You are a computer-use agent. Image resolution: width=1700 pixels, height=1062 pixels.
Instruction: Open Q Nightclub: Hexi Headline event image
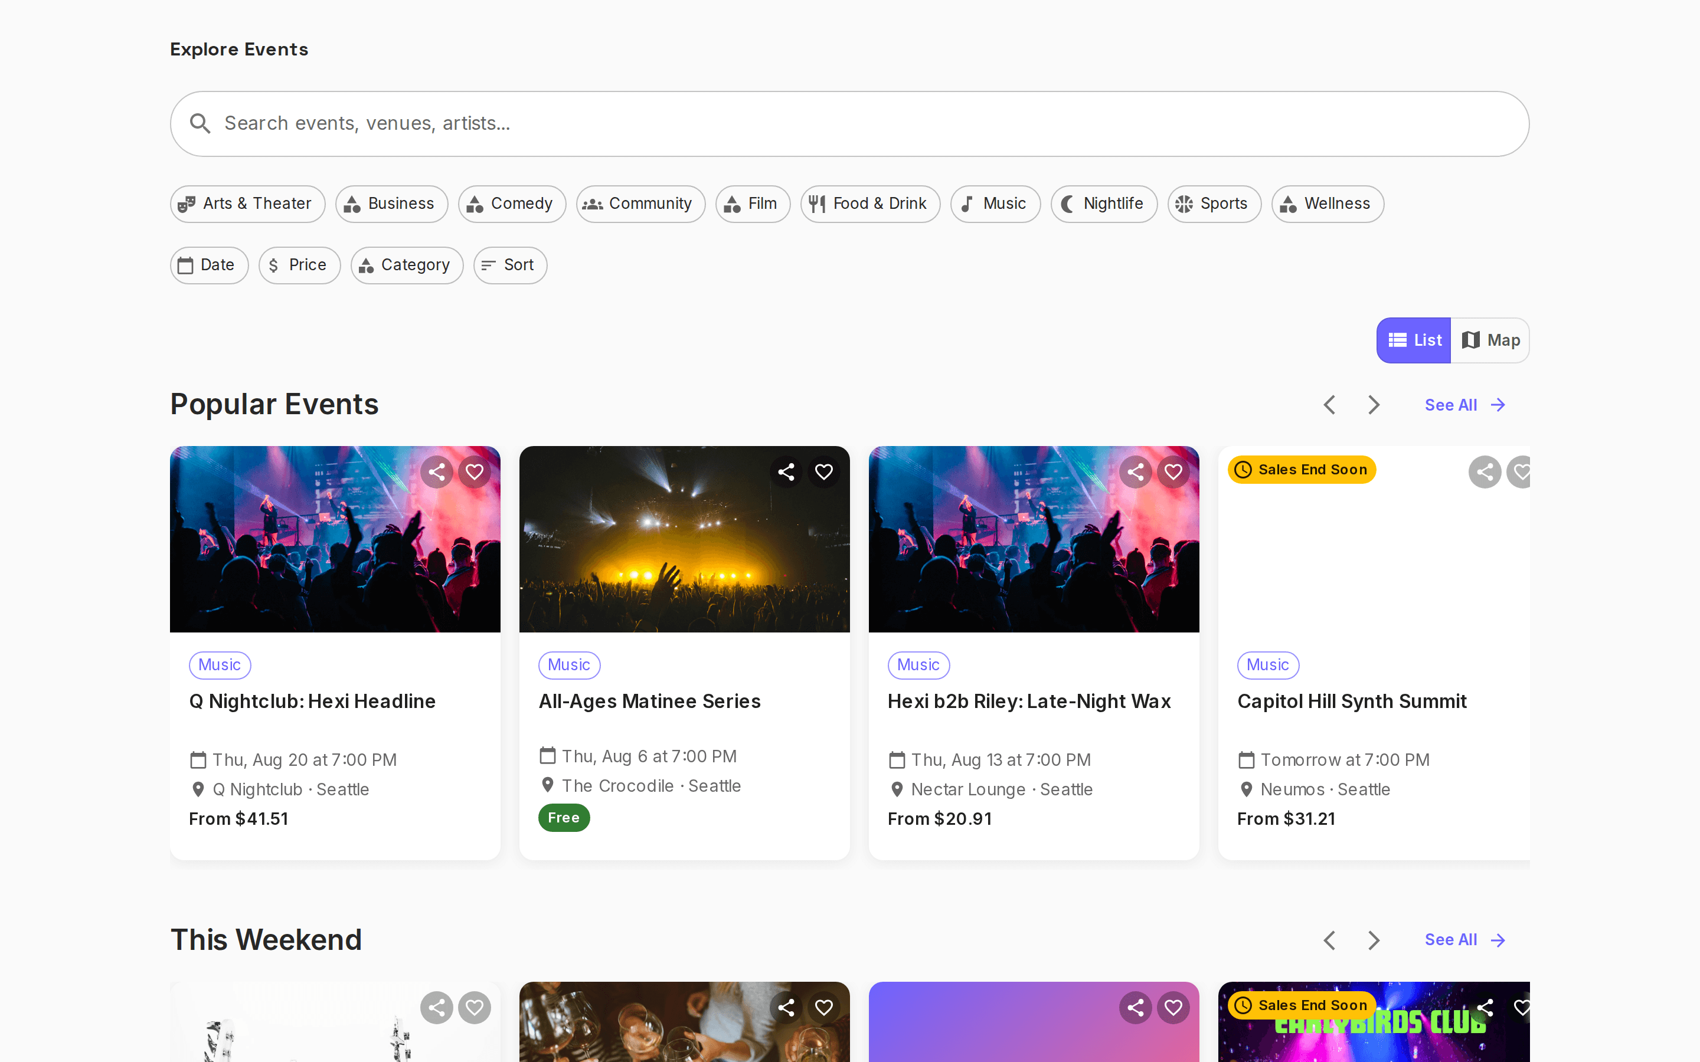coord(335,539)
